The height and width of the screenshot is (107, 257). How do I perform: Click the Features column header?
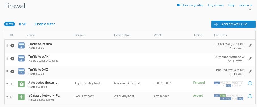(220, 35)
